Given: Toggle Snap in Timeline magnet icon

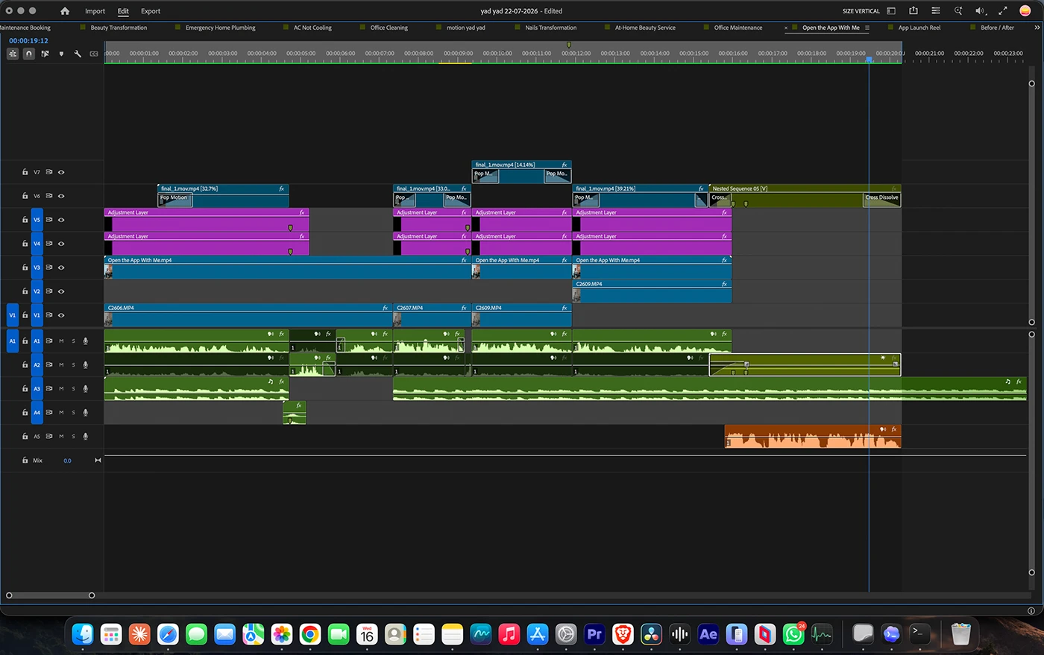Looking at the screenshot, I should [28, 54].
